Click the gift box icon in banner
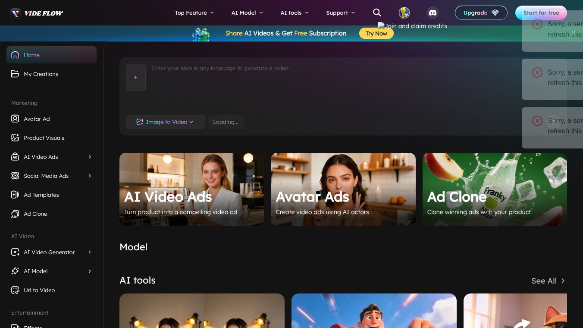This screenshot has height=328, width=583. pyautogui.click(x=201, y=34)
